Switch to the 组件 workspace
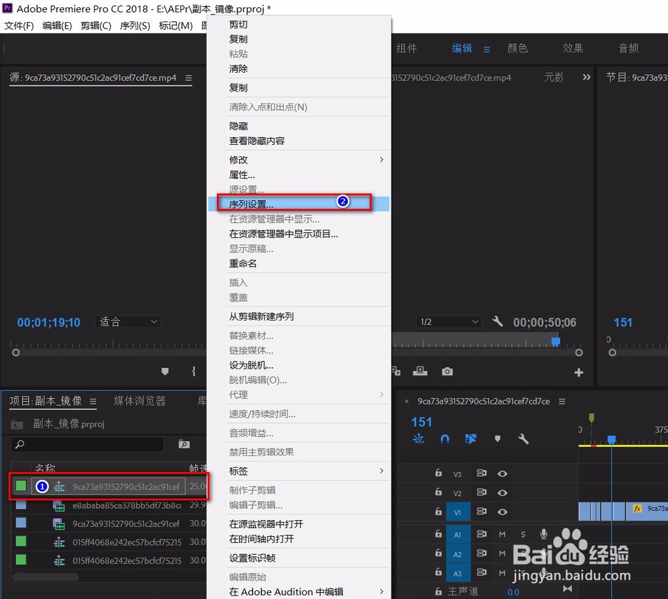 [x=406, y=48]
